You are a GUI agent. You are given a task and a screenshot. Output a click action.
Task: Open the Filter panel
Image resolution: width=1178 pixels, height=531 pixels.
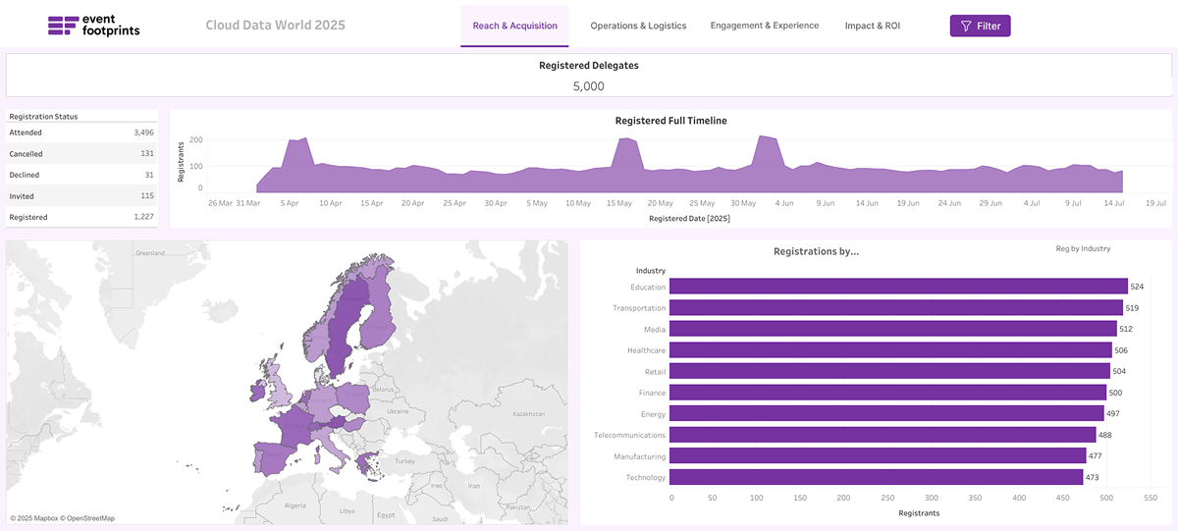coord(980,27)
